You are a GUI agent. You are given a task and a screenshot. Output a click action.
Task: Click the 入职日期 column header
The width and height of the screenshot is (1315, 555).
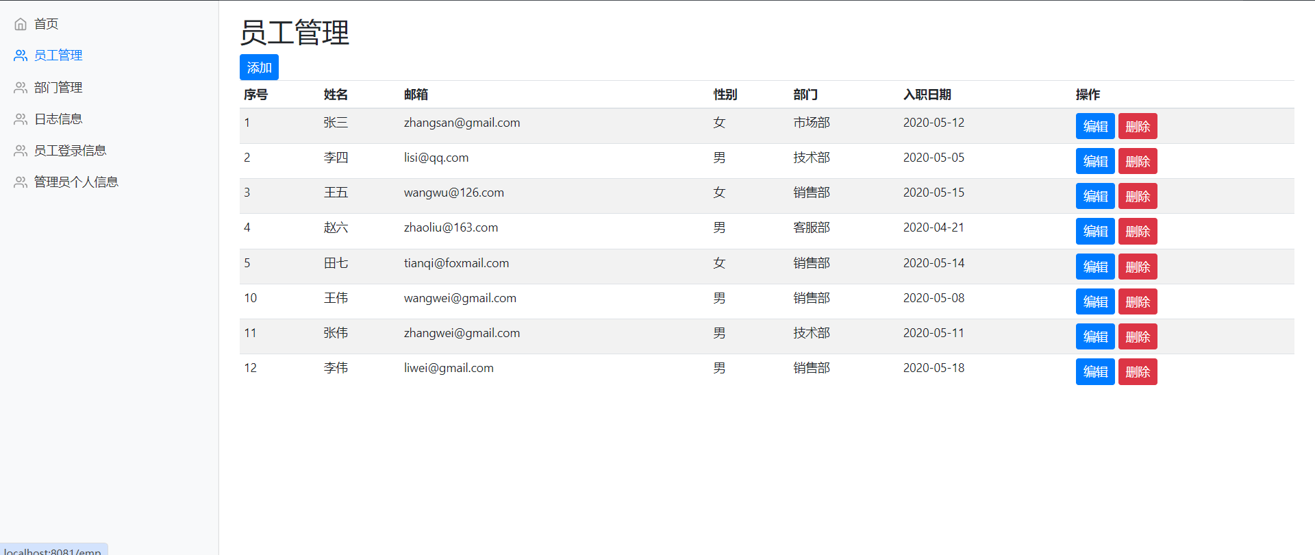pyautogui.click(x=927, y=95)
